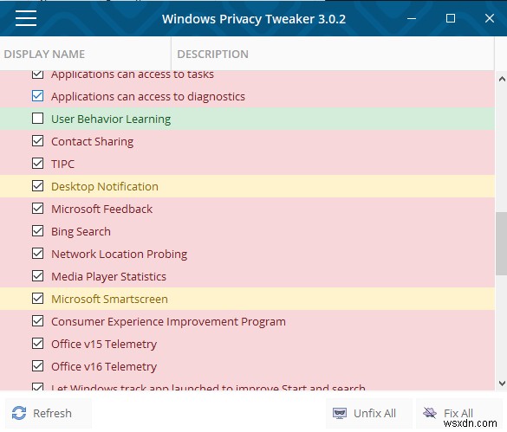
Task: Select the Network Location Probing label
Action: coord(119,254)
